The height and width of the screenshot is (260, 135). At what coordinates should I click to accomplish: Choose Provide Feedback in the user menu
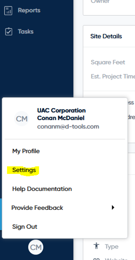coord(37,208)
